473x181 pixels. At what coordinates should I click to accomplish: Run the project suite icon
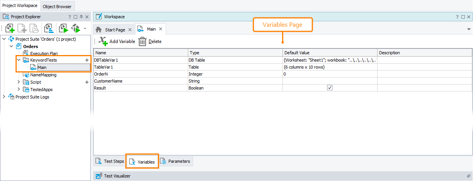pyautogui.click(x=76, y=29)
